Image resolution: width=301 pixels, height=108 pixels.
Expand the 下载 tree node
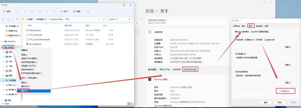coord(3,66)
